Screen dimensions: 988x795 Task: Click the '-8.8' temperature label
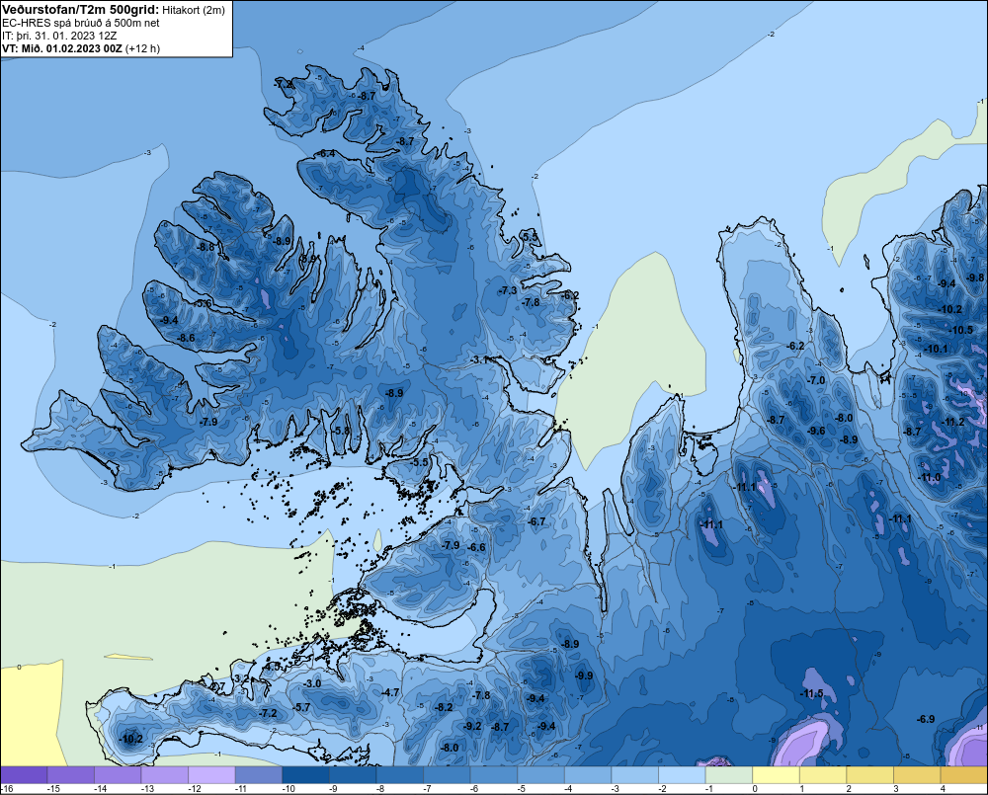(206, 247)
